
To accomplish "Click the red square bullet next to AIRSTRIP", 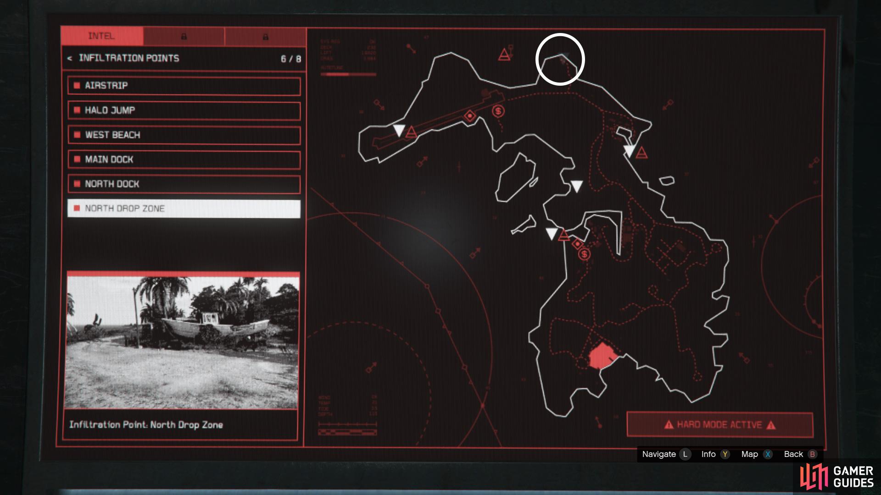I will [x=77, y=86].
